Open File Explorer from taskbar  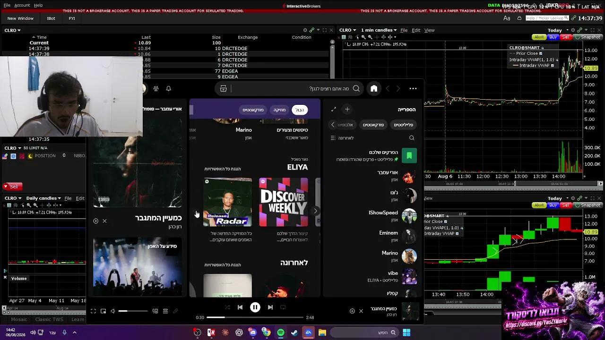tap(322, 332)
